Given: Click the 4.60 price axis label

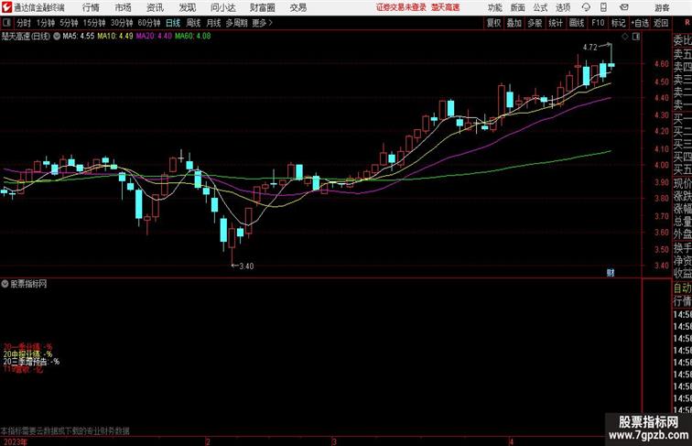Looking at the screenshot, I should tap(662, 64).
